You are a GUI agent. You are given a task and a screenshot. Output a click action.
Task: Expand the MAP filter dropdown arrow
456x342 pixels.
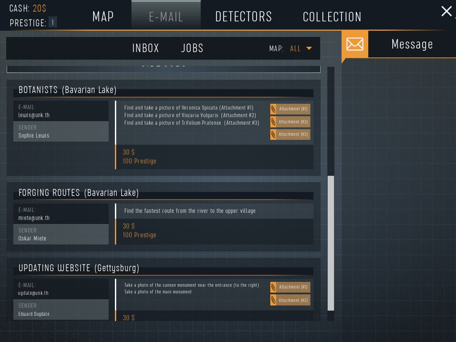pos(309,49)
